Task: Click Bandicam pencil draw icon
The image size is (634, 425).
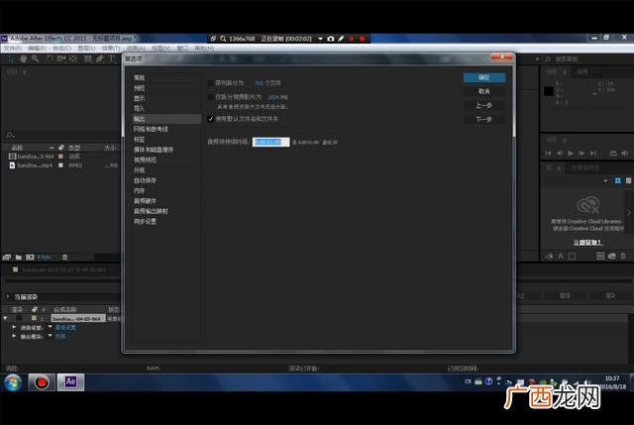Action: click(x=341, y=39)
